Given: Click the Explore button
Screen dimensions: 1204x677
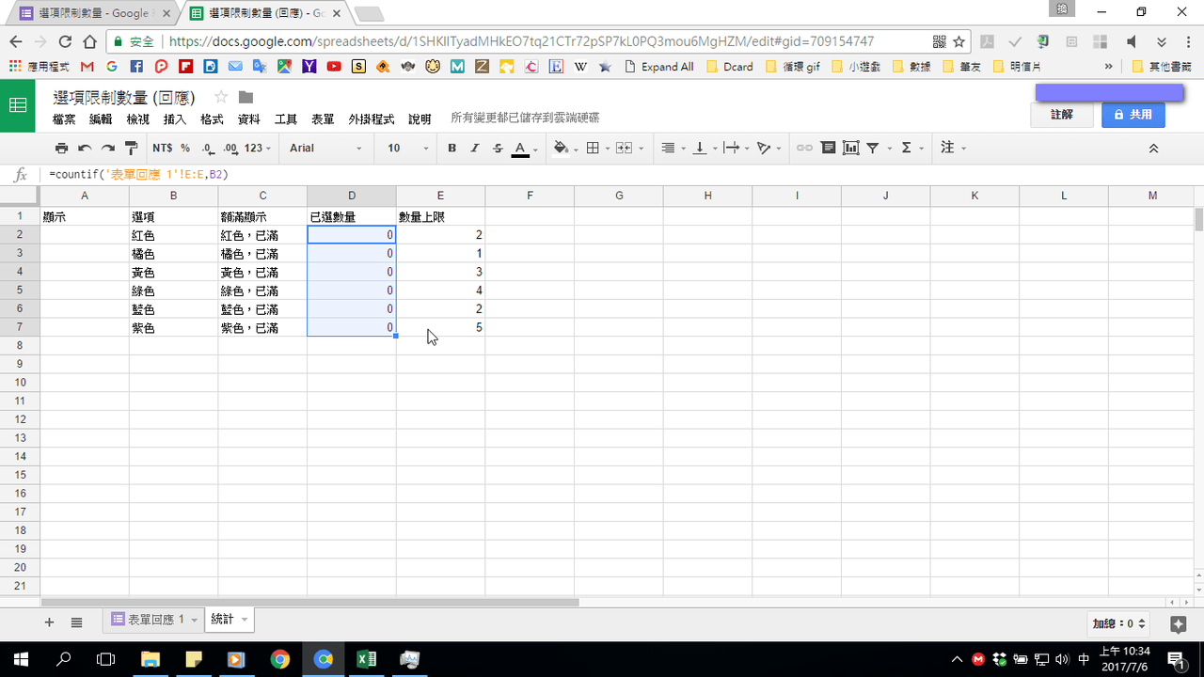Looking at the screenshot, I should coord(1178,623).
